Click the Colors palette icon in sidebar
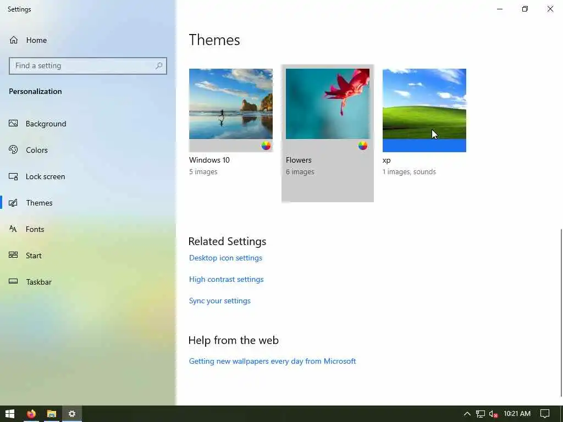This screenshot has height=422, width=563. pyautogui.click(x=13, y=149)
